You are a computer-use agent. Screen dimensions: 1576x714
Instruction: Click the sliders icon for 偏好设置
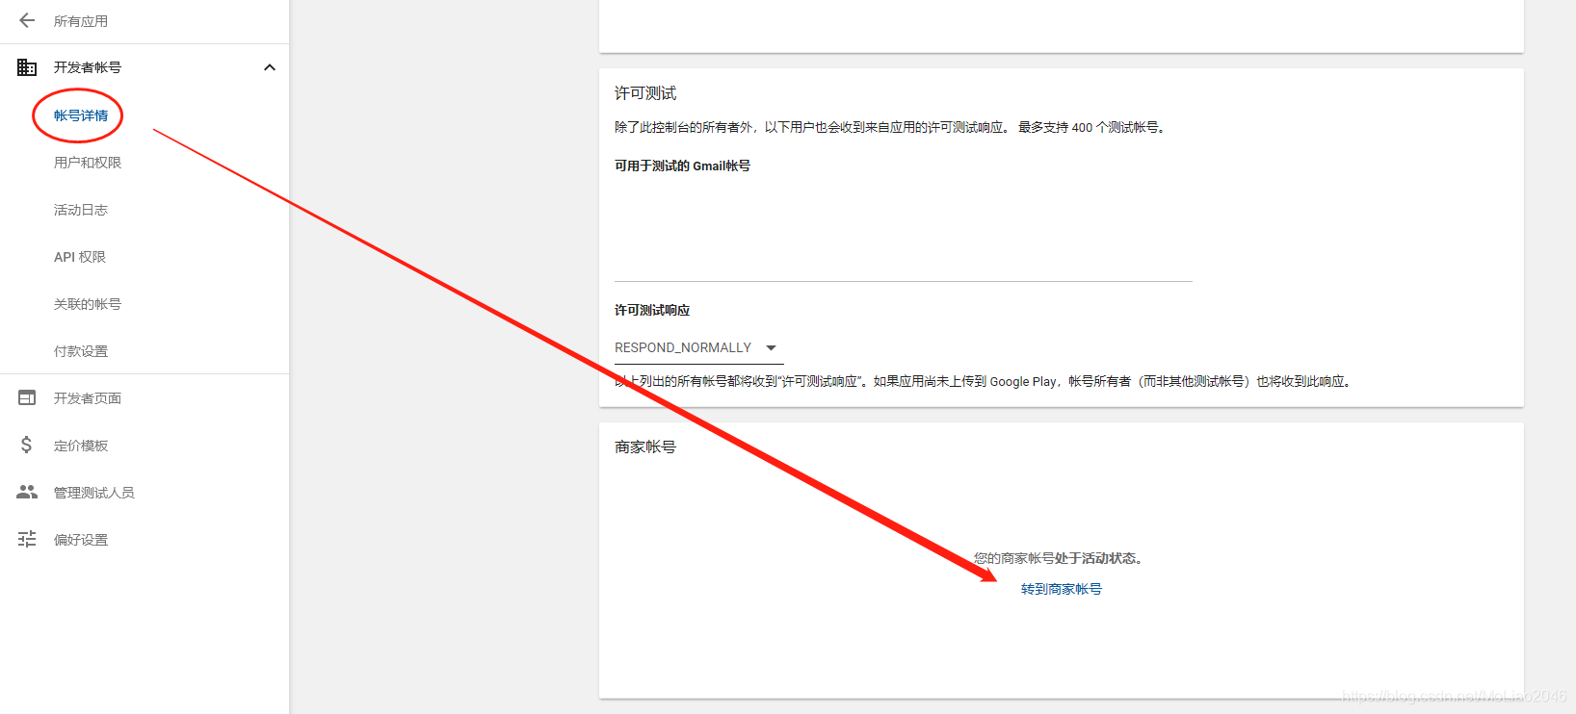point(27,539)
